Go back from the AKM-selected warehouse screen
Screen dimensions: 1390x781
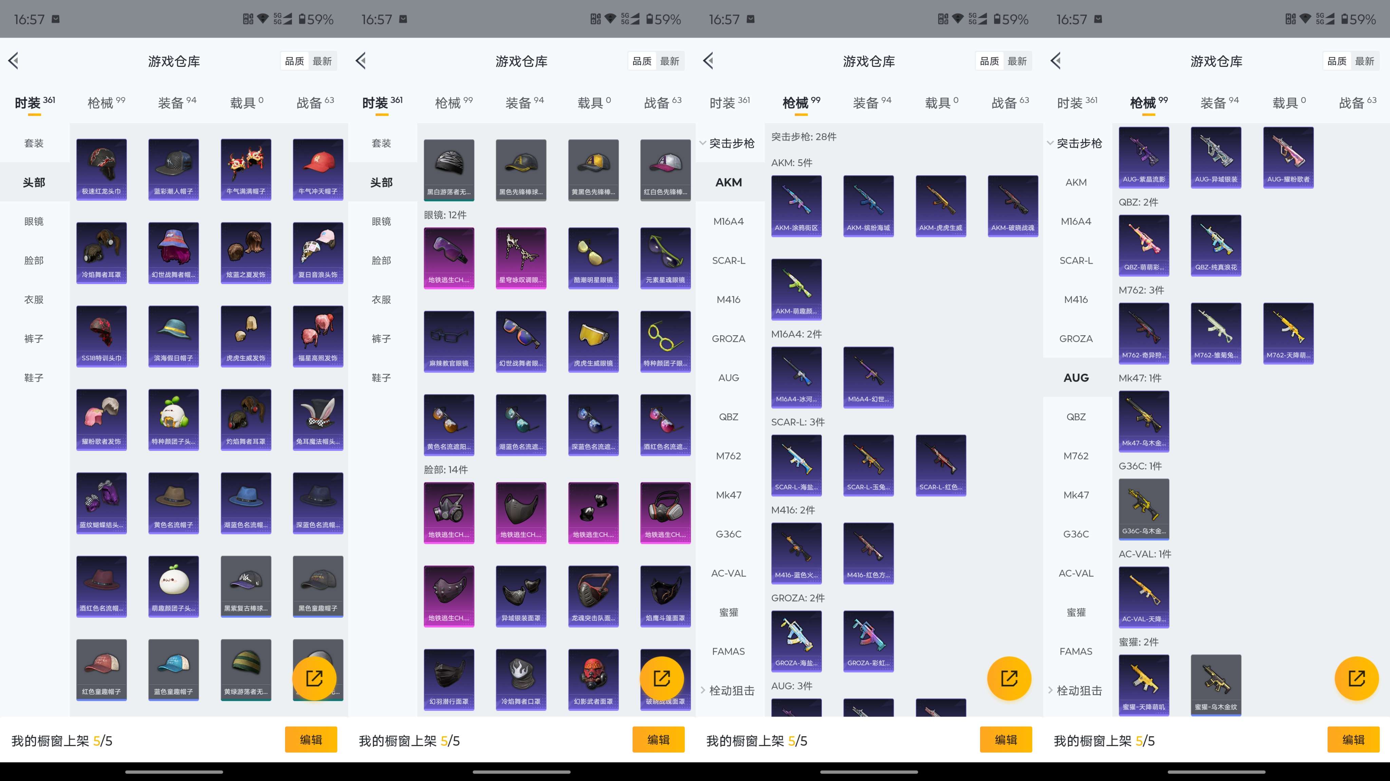pos(709,61)
